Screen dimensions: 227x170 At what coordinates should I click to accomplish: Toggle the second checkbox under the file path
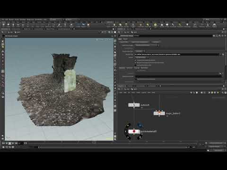pos(135,63)
